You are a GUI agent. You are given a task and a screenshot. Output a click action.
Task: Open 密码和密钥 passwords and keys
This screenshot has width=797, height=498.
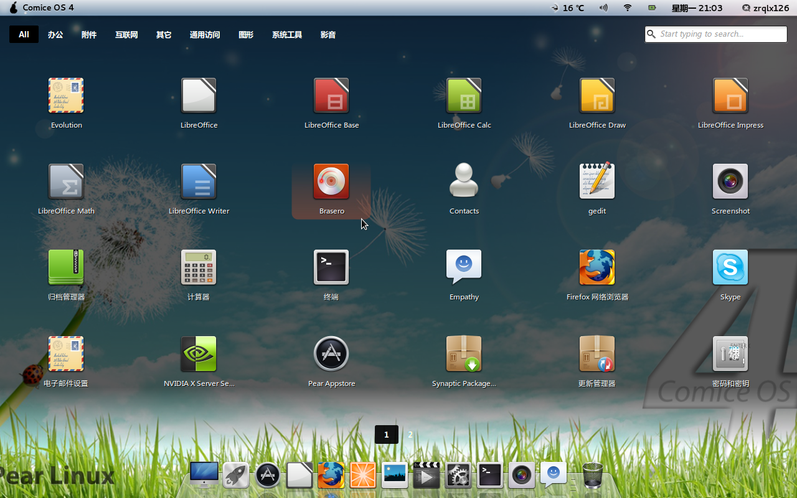tap(730, 354)
